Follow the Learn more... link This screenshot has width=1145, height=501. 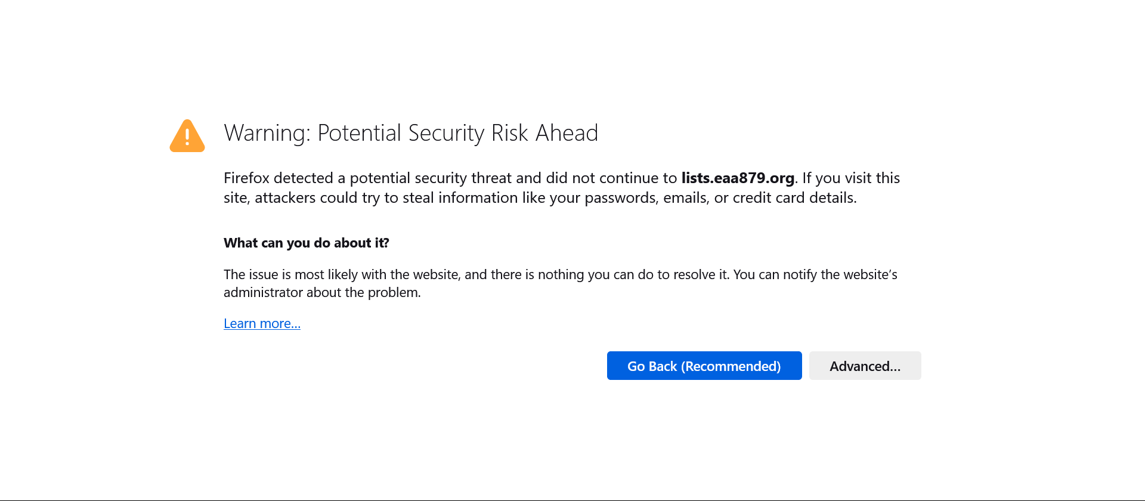(x=262, y=323)
